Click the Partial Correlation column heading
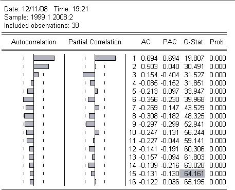Screen dimensions: 235x190 (x=95, y=42)
